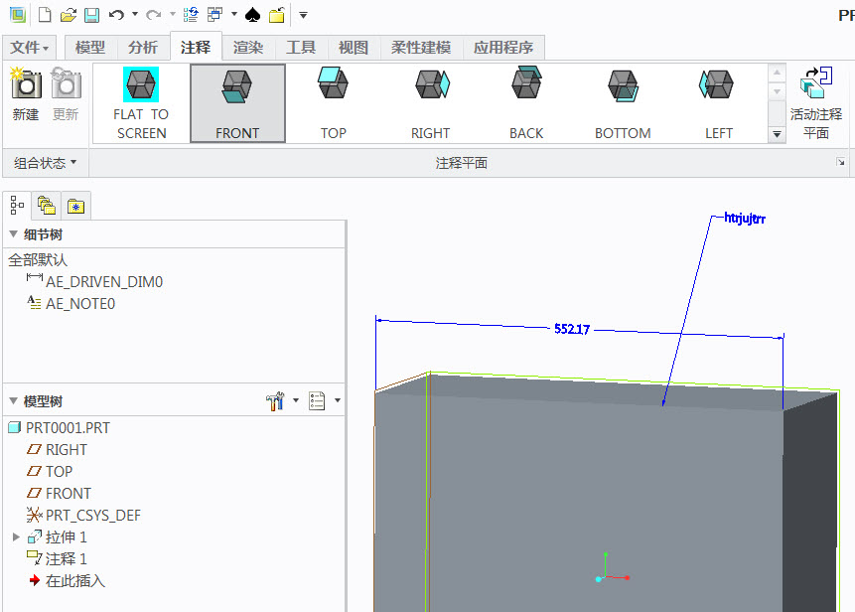Viewport: 855px width, 612px height.
Task: Open the undo history dropdown arrow
Action: click(x=135, y=14)
